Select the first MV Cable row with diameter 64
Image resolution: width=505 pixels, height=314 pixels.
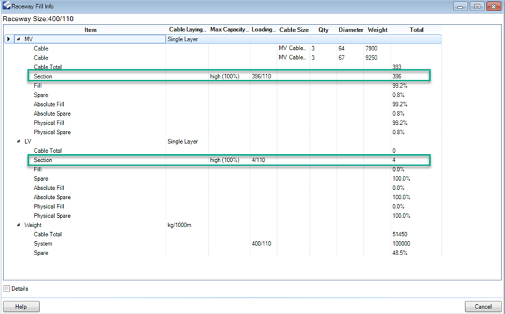pos(210,48)
